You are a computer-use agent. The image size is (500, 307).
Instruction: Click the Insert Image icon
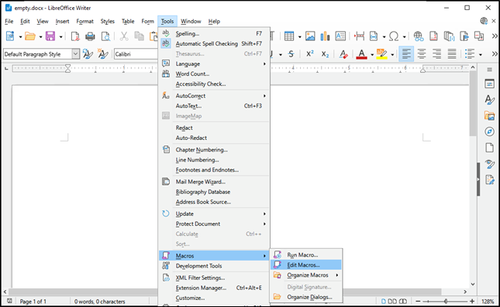(310, 36)
